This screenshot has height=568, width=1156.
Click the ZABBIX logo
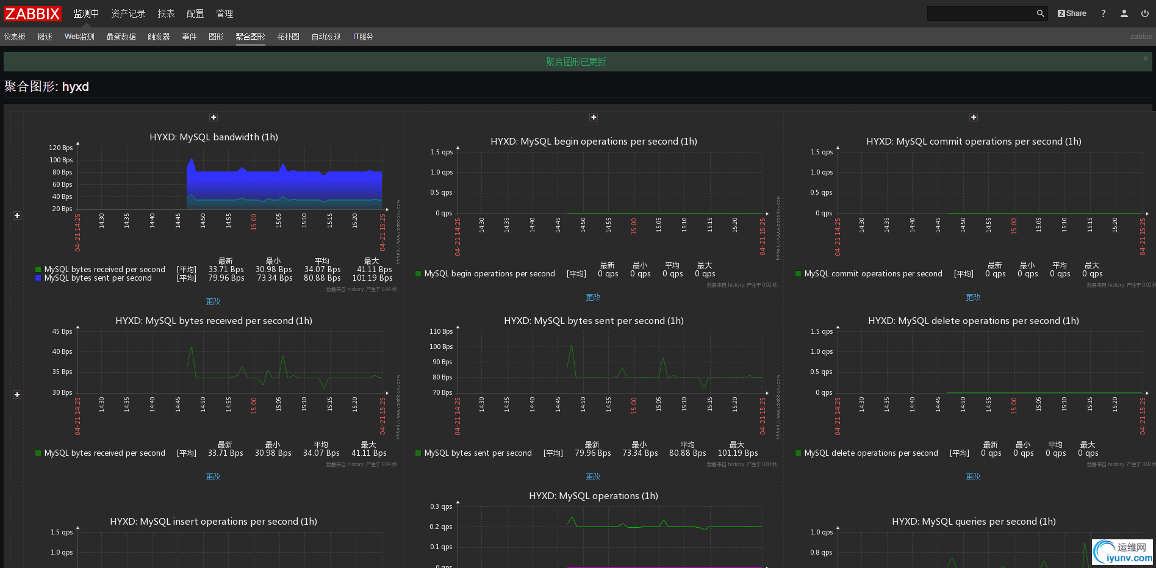click(x=33, y=13)
